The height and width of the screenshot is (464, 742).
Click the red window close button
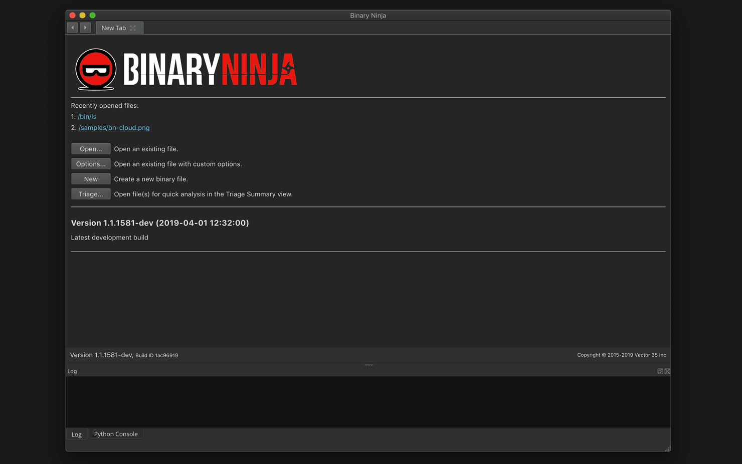(73, 16)
